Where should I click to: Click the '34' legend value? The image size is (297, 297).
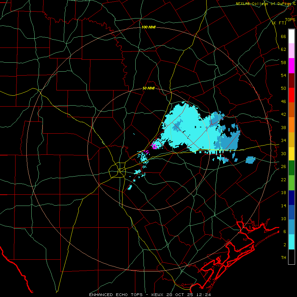[283, 141]
